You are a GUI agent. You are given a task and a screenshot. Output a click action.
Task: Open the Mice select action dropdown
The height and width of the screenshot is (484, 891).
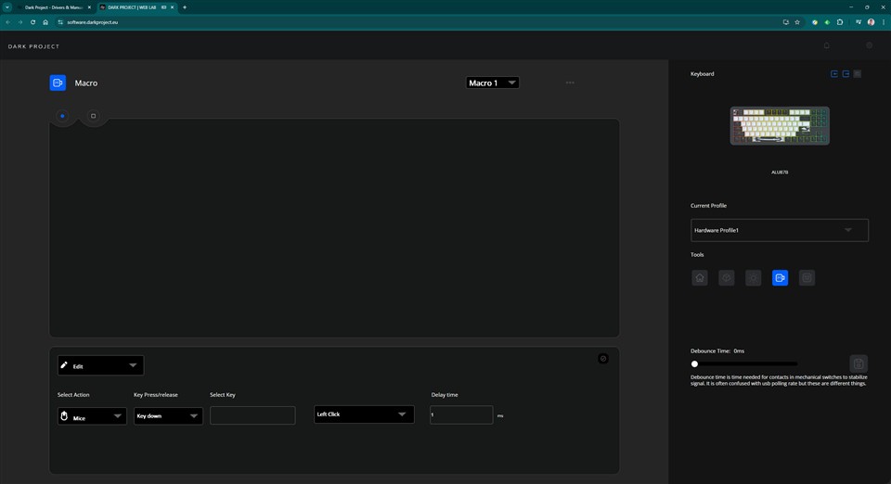(92, 417)
